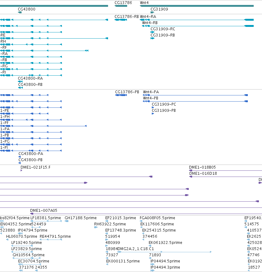Viewport: 262px width, 272px height.
Task: Click the GH17188.5prime EST glyph
Action: point(67,221)
